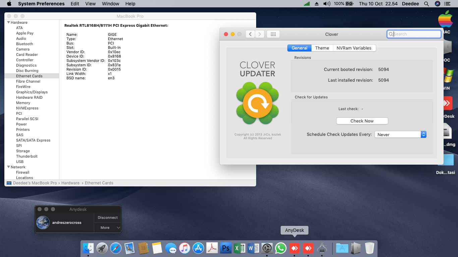Select NVMExpress in the sidebar
The image size is (458, 257).
coord(27,108)
